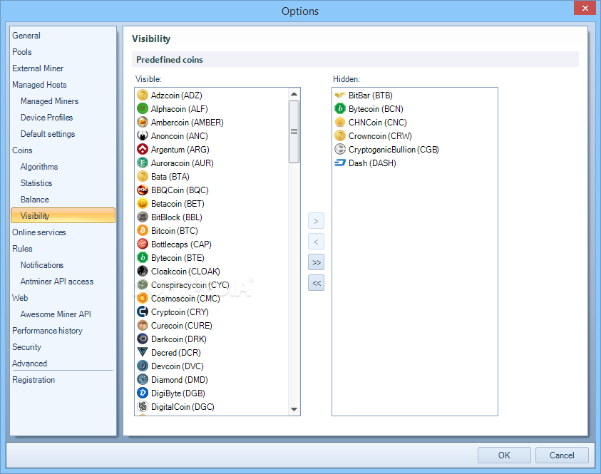Open the Advanced page

tap(29, 364)
